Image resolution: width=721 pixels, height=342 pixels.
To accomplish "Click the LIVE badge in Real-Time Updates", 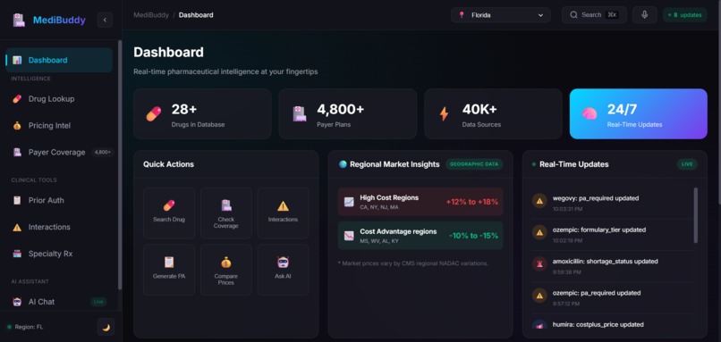I will [687, 164].
